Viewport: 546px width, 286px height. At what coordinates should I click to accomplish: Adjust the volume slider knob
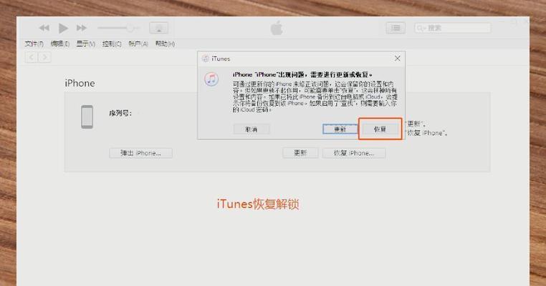[130, 28]
